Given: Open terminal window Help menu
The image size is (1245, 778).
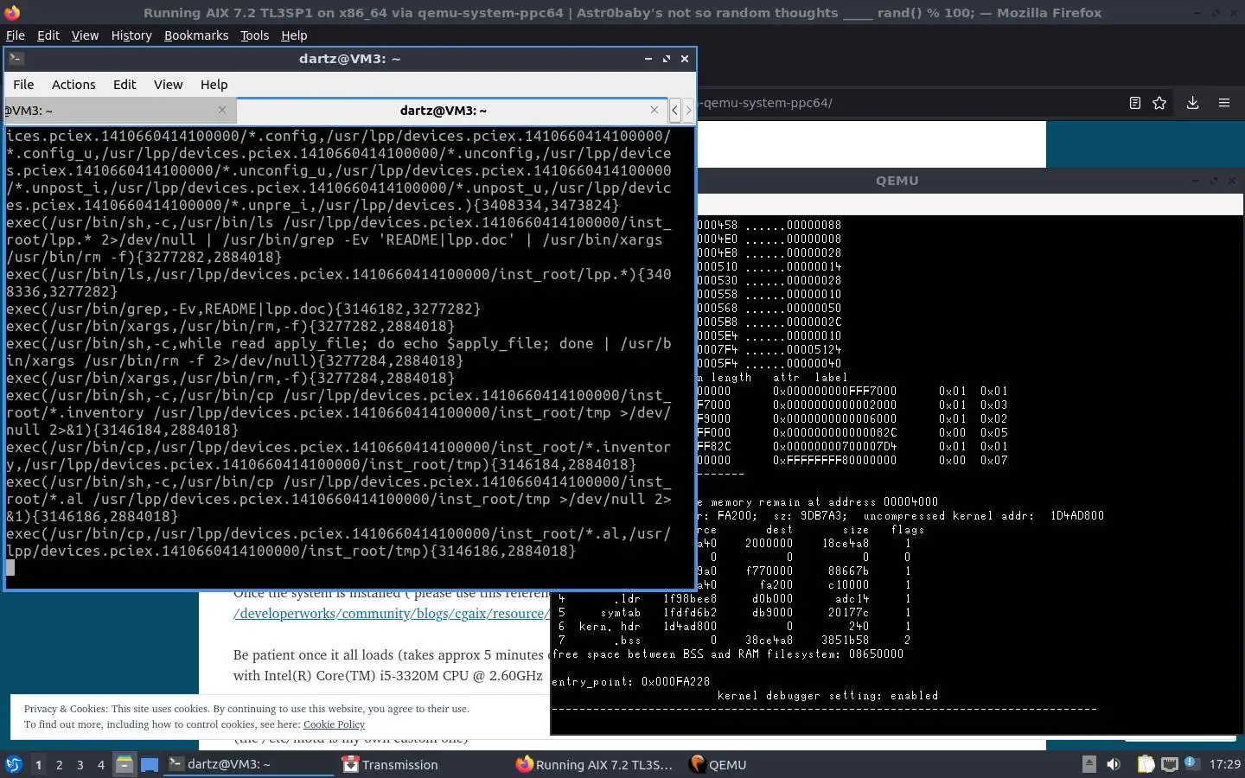Looking at the screenshot, I should (x=214, y=85).
